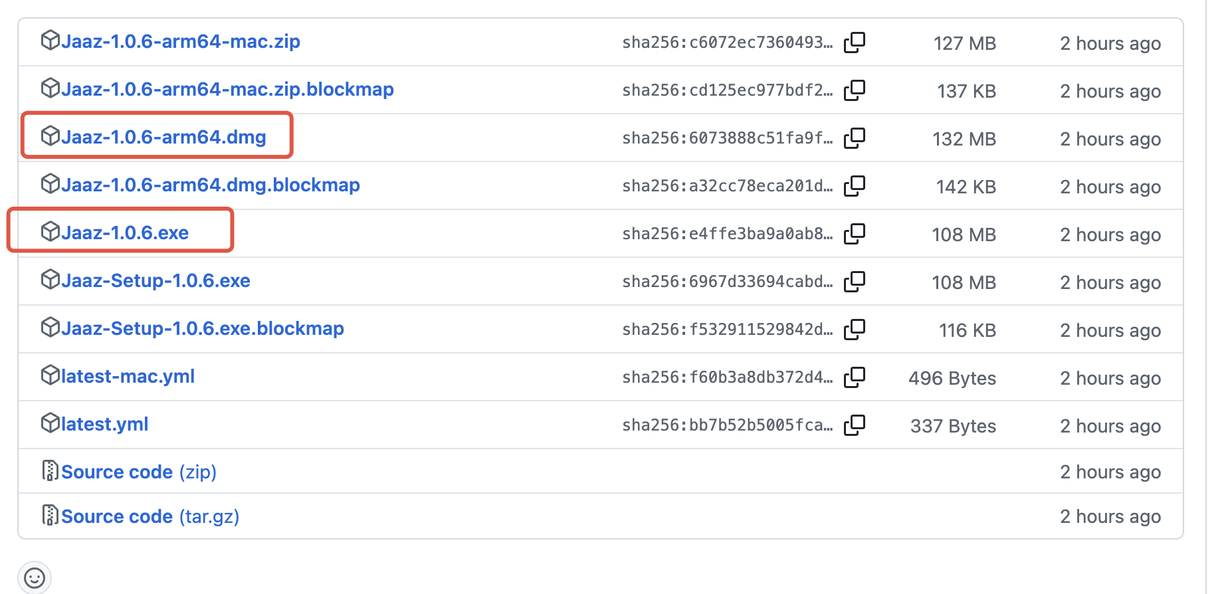This screenshot has height=594, width=1228.
Task: Click package icon beside latest.yml
Action: (51, 423)
